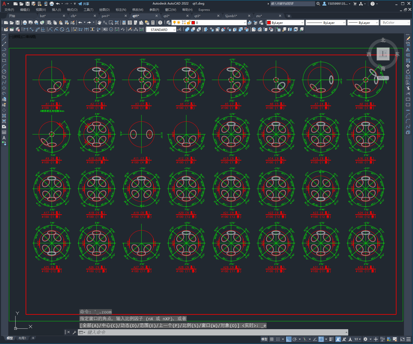Click the Redo arrow in the standard toolbar
This screenshot has width=413, height=344.
(89, 23)
